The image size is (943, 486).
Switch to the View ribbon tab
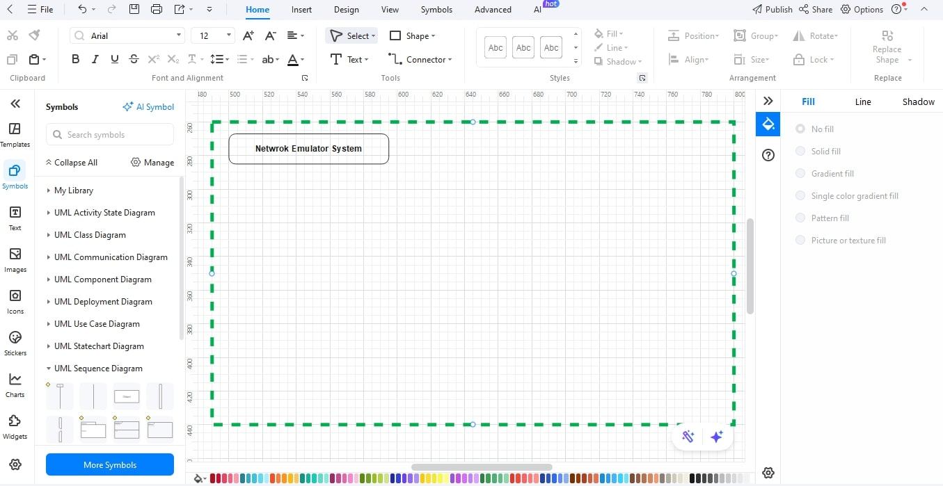[390, 10]
